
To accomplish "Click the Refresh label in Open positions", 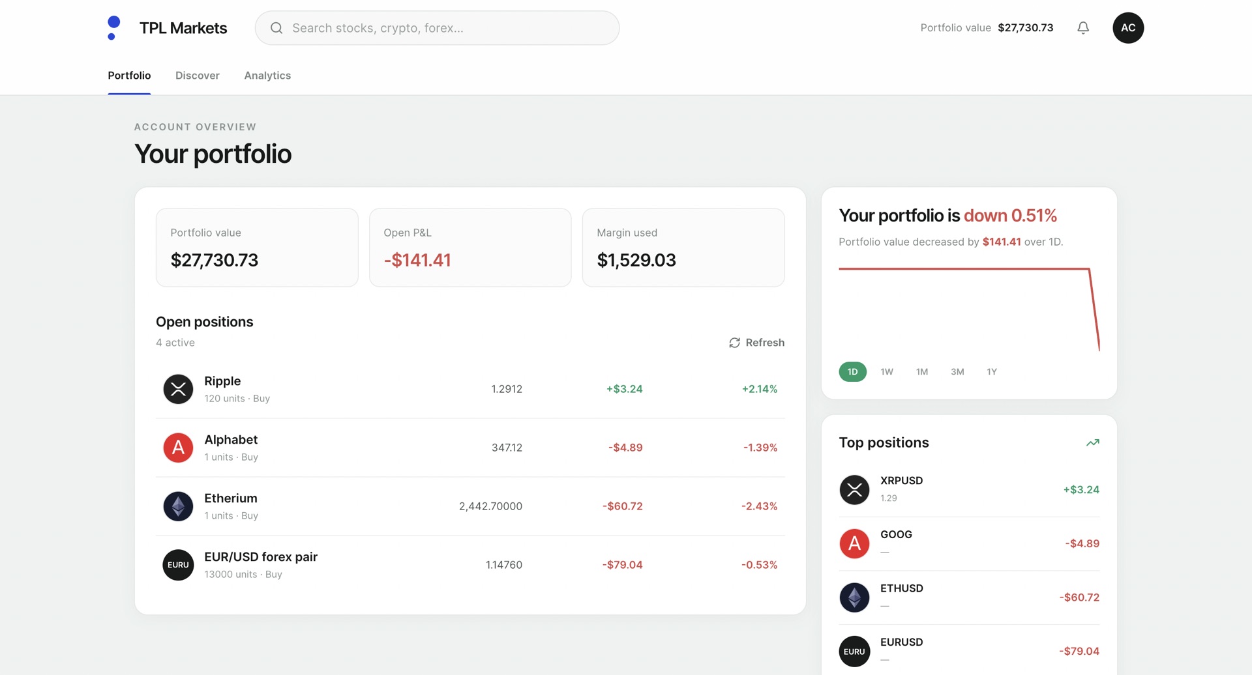I will click(x=765, y=343).
